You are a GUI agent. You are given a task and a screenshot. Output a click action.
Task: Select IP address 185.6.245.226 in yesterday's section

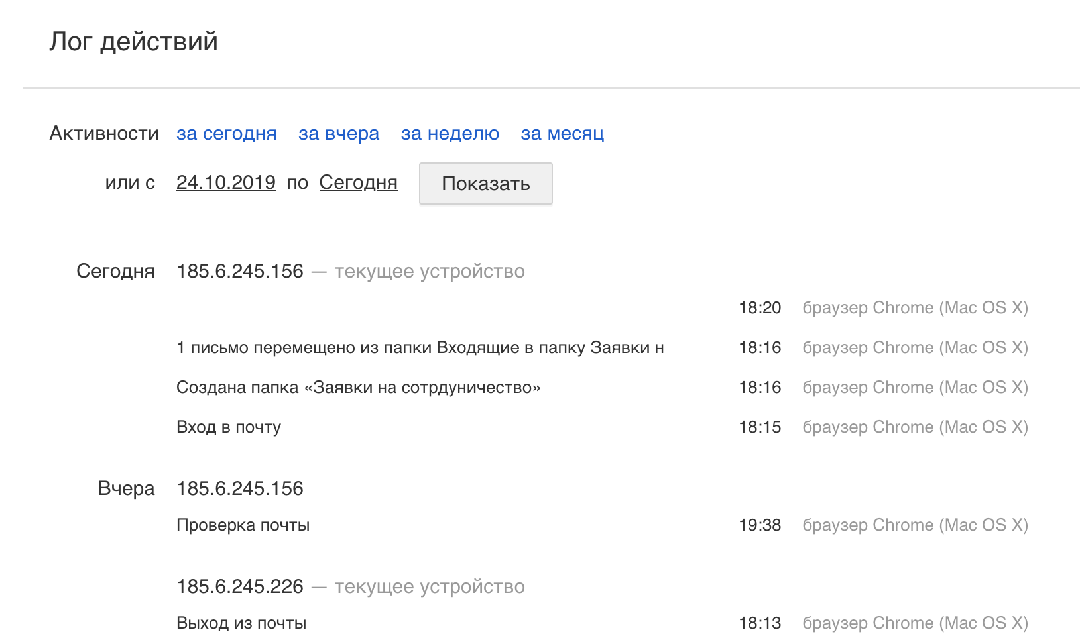pyautogui.click(x=240, y=586)
